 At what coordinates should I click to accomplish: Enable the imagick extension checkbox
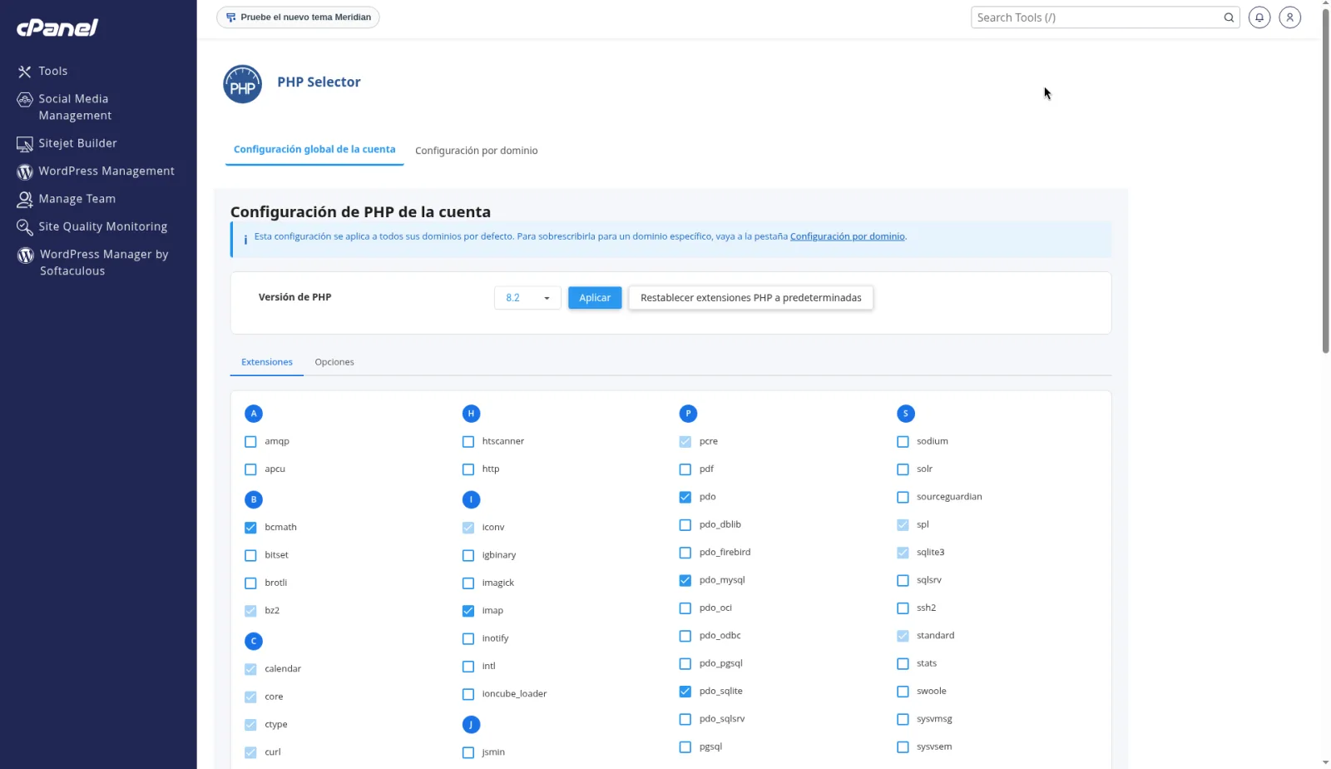[468, 583]
